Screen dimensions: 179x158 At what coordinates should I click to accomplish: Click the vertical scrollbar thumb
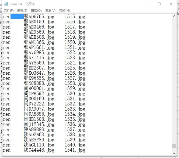(174, 146)
